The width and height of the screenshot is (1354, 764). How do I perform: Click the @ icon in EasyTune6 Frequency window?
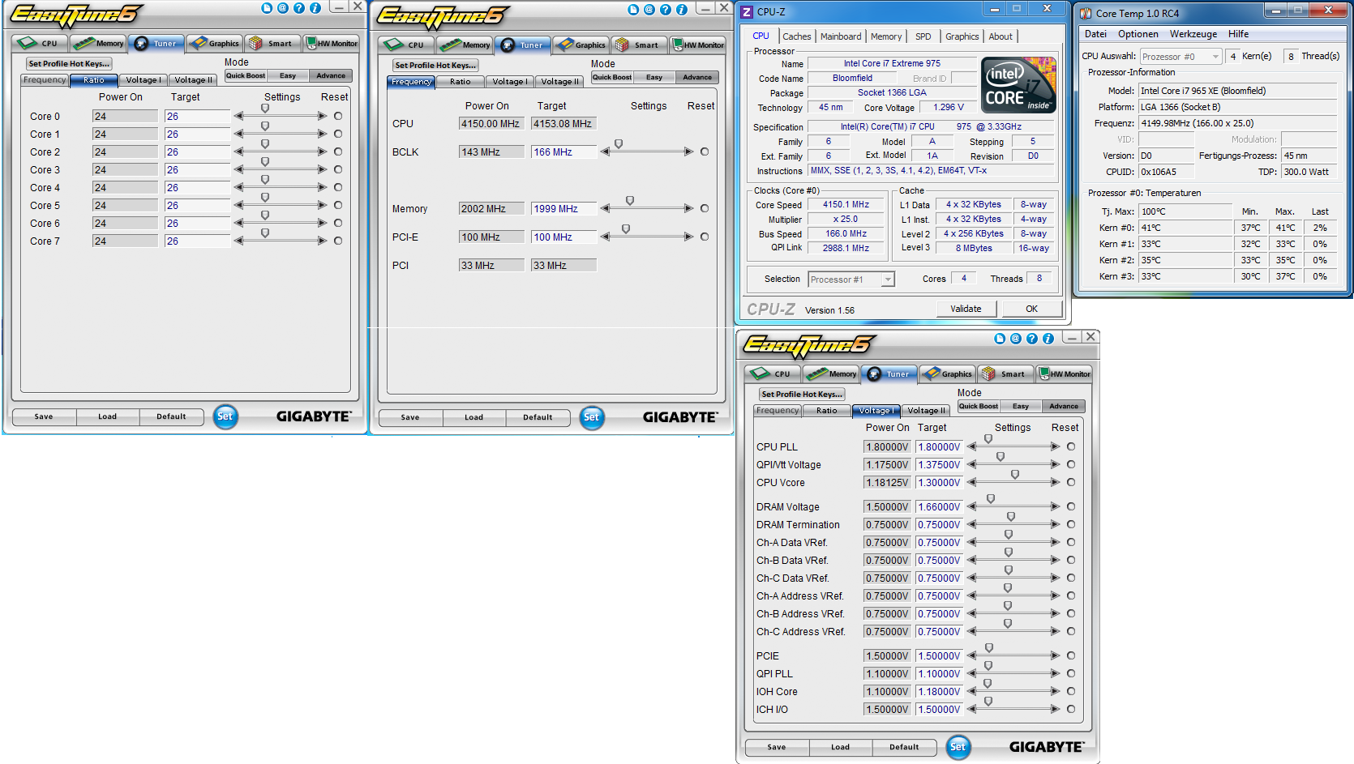[x=649, y=10]
